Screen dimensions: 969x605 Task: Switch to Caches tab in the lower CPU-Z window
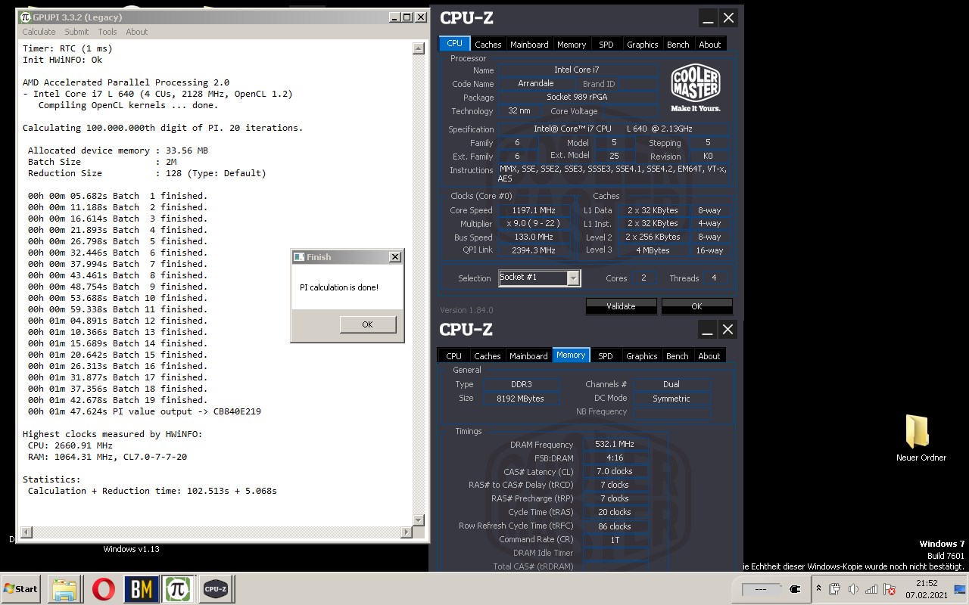488,356
